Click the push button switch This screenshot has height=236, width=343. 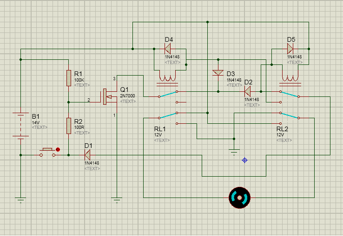tap(47, 153)
